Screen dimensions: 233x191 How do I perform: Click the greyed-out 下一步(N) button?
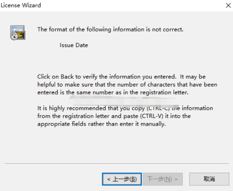pyautogui.click(x=163, y=179)
